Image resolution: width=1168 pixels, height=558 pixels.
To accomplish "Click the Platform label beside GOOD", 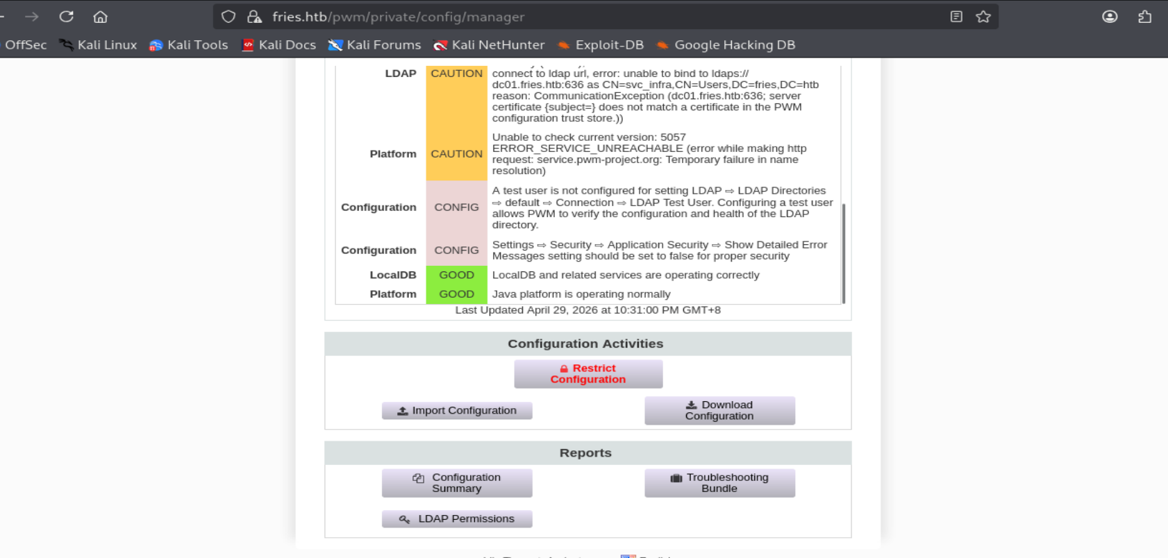I will coord(393,294).
